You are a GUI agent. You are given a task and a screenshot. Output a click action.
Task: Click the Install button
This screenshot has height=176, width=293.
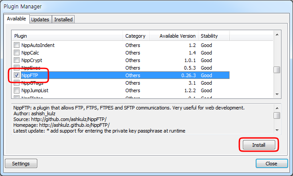(x=259, y=145)
